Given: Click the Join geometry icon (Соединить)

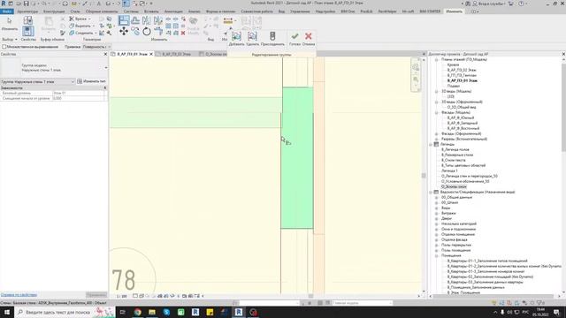Looking at the screenshot, I should click(72, 33).
